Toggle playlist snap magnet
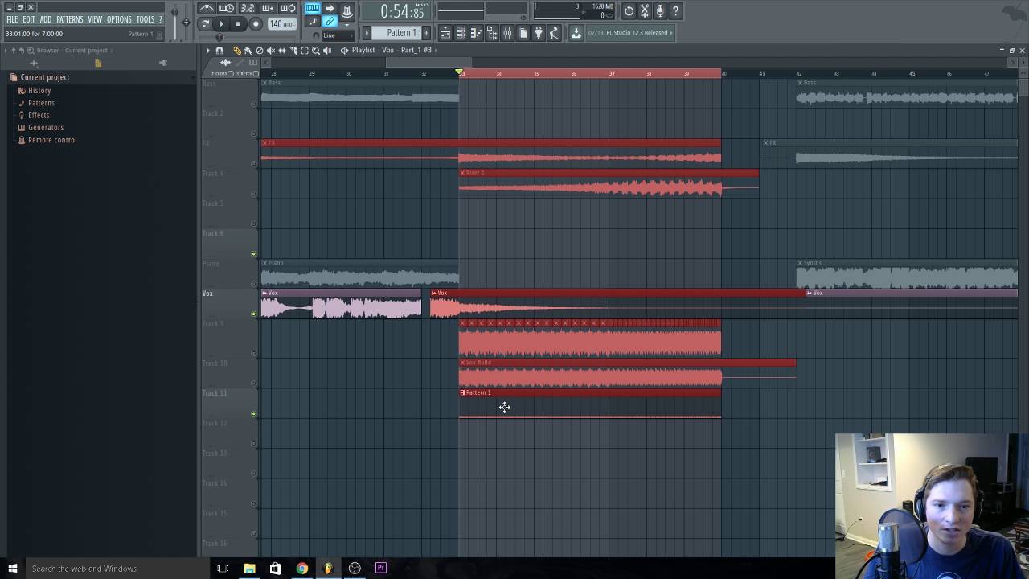1029x579 pixels. coord(219,51)
